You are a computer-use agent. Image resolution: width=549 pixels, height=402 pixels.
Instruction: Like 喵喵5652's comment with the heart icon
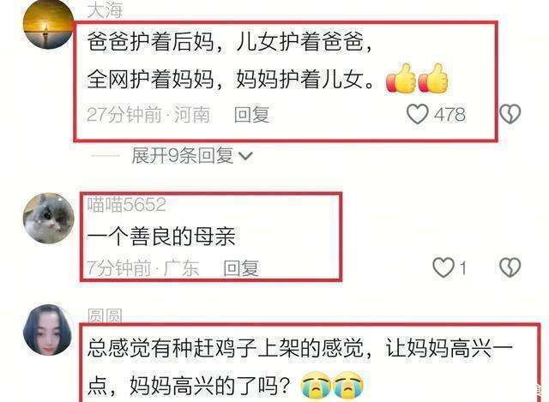point(443,267)
